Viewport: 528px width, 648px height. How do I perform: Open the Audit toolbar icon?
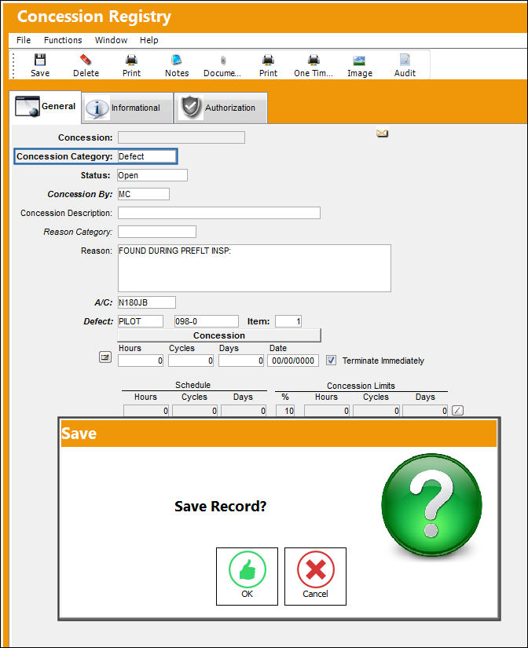pos(405,60)
